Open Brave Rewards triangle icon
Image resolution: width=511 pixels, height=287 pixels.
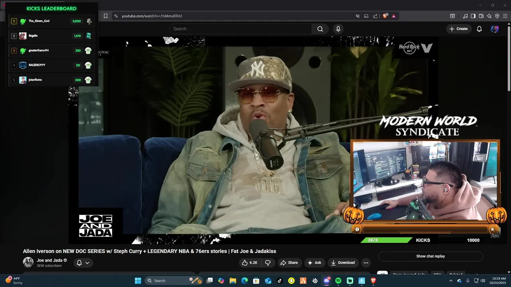[394, 16]
